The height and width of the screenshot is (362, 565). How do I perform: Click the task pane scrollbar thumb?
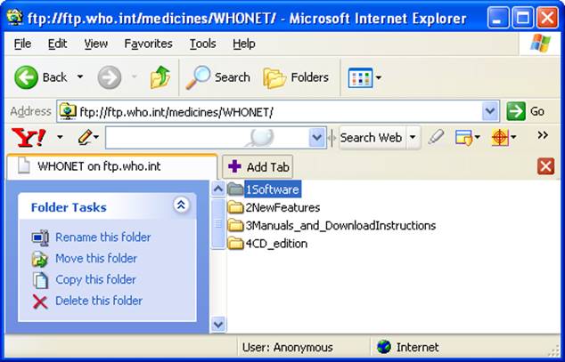coord(218,223)
